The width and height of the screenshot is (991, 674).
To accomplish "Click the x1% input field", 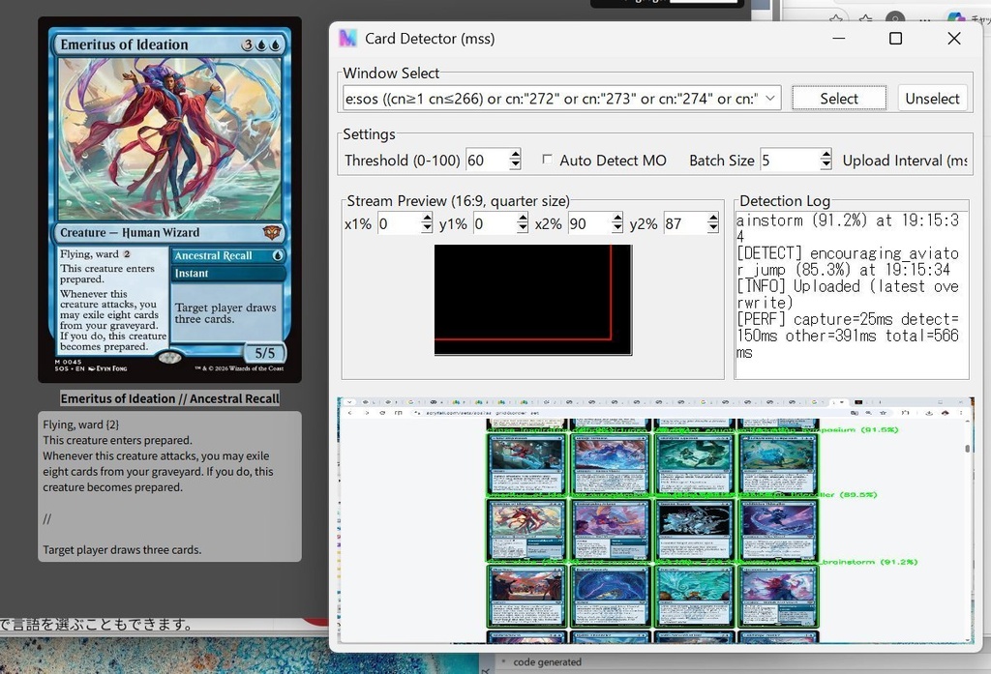I will point(400,223).
